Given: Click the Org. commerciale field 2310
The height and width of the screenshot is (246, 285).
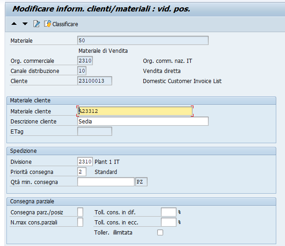Looking at the screenshot, I should tap(85, 61).
